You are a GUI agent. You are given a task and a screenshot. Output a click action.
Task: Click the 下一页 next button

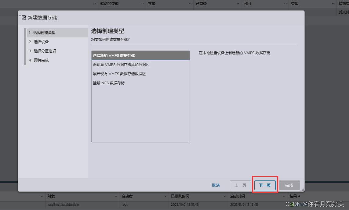click(265, 185)
